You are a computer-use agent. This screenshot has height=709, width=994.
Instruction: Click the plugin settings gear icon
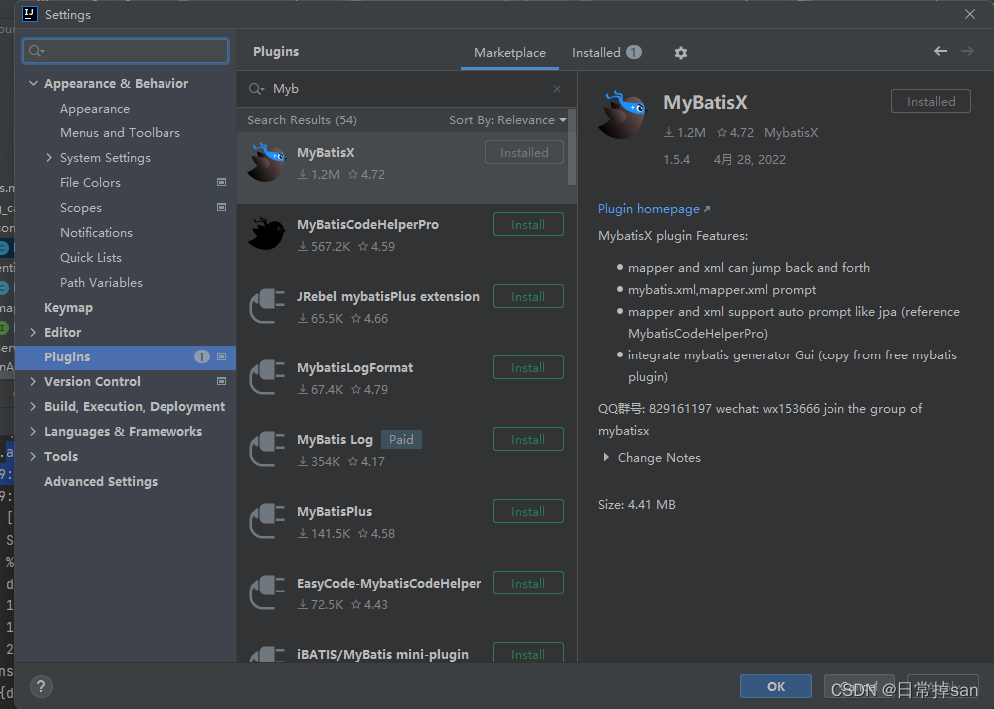click(681, 53)
